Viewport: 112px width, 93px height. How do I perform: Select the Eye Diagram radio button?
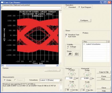point(79,7)
